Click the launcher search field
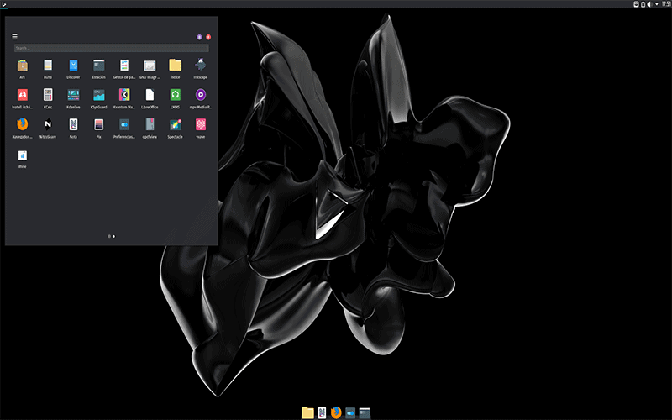The width and height of the screenshot is (672, 420). (111, 49)
